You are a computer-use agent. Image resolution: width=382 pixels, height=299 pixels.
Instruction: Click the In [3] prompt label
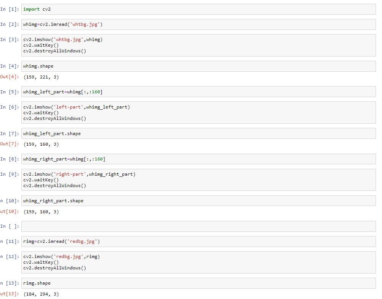(10, 39)
